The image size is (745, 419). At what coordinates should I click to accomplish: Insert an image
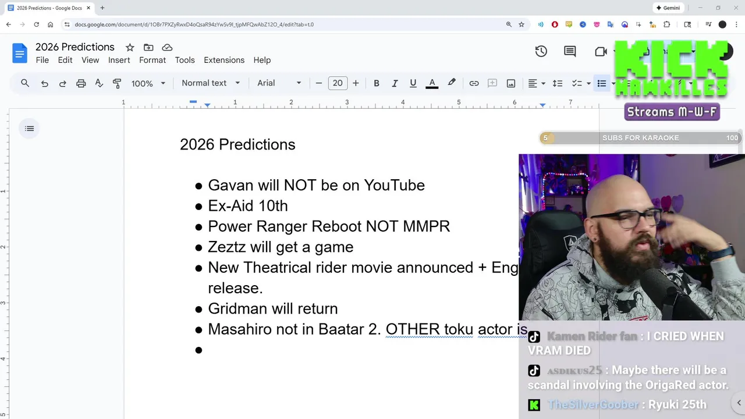pyautogui.click(x=511, y=83)
